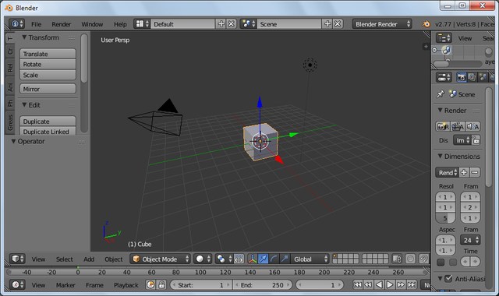
Task: Click the Rotate button
Action: (x=48, y=64)
